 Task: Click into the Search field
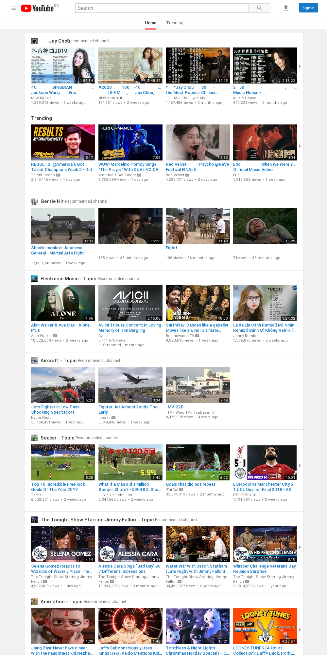(162, 8)
